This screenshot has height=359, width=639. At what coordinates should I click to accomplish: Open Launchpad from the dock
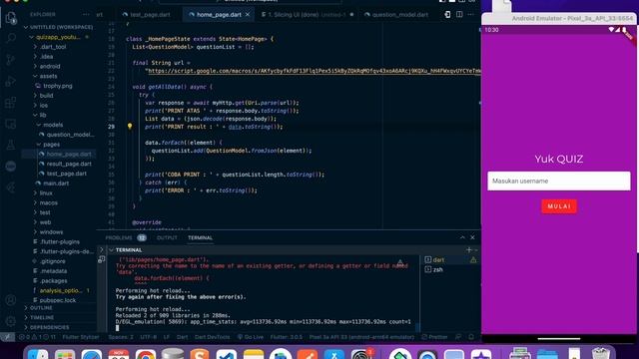pyautogui.click(x=65, y=355)
